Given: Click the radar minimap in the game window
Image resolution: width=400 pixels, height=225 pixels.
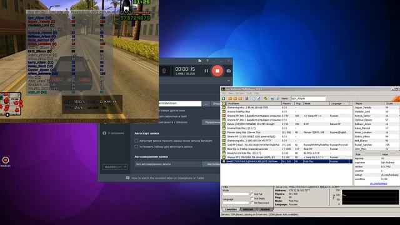Looking at the screenshot, I should click(11, 104).
